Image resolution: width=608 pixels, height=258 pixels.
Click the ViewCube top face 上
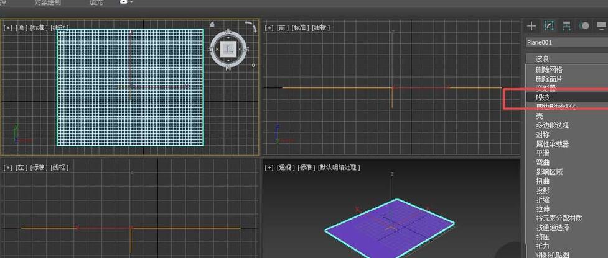pyautogui.click(x=228, y=48)
